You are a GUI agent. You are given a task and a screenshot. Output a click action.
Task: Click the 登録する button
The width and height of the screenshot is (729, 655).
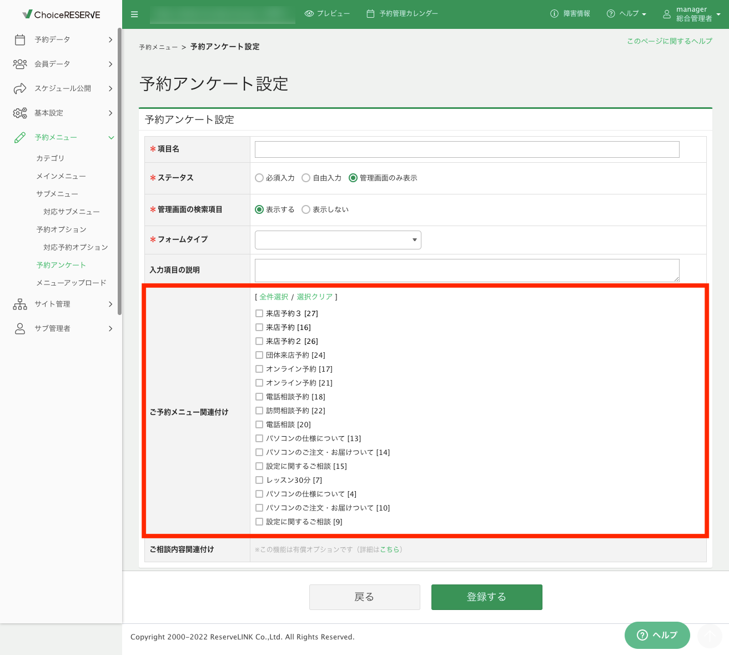(487, 597)
